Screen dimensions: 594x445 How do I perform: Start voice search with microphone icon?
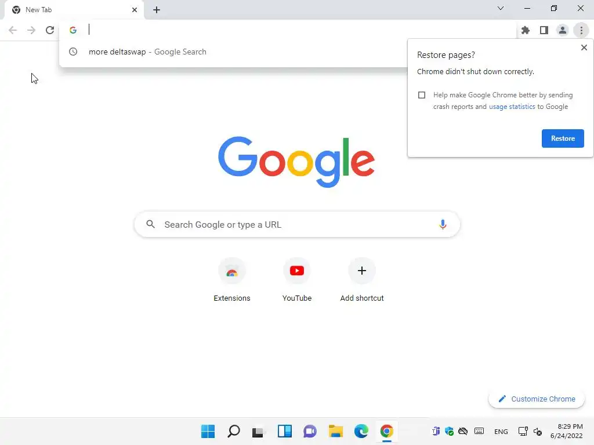tap(443, 224)
